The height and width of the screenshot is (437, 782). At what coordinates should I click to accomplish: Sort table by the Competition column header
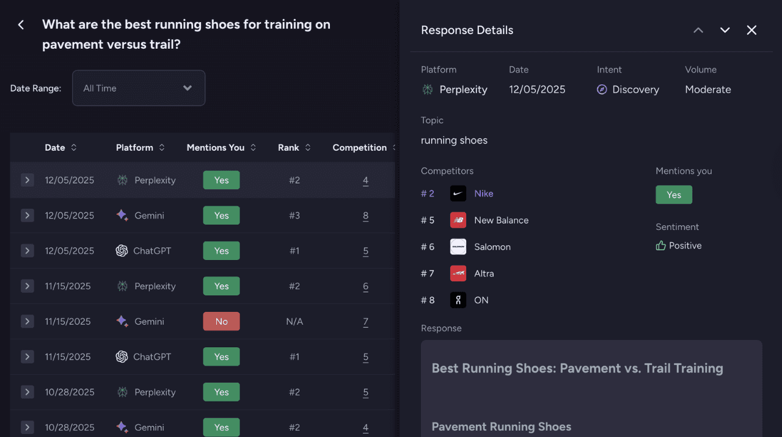point(364,148)
